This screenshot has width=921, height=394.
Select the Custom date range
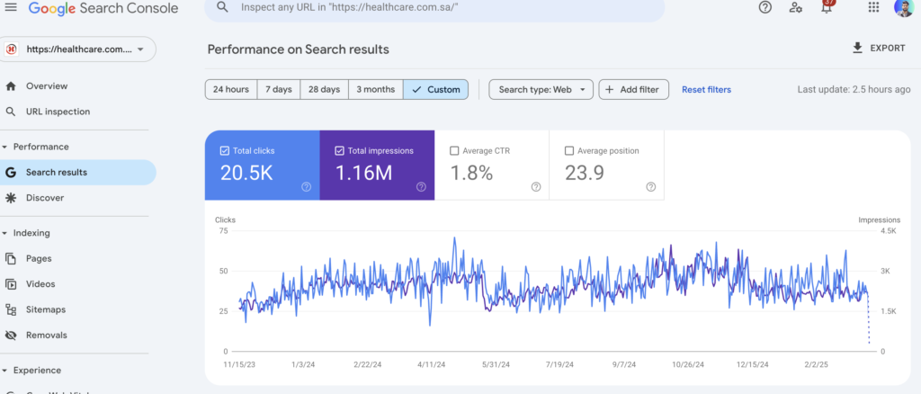(x=436, y=90)
